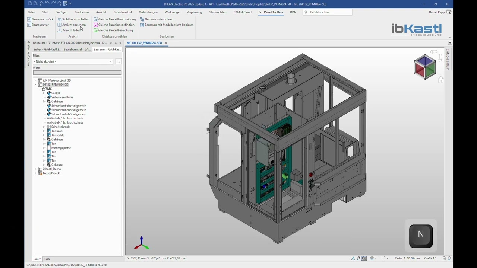Click the rightmost magnifier icon in the status bar
This screenshot has width=477, height=268.
click(x=449, y=258)
